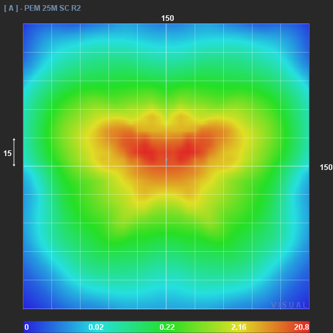Pick the 0.22 value on color legend
This screenshot has height=333, width=333.
click(x=167, y=327)
